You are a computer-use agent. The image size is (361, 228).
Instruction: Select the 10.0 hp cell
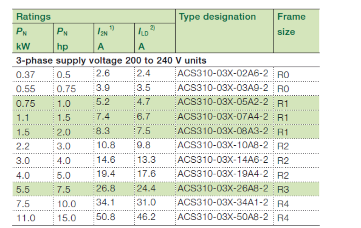[x=66, y=204]
